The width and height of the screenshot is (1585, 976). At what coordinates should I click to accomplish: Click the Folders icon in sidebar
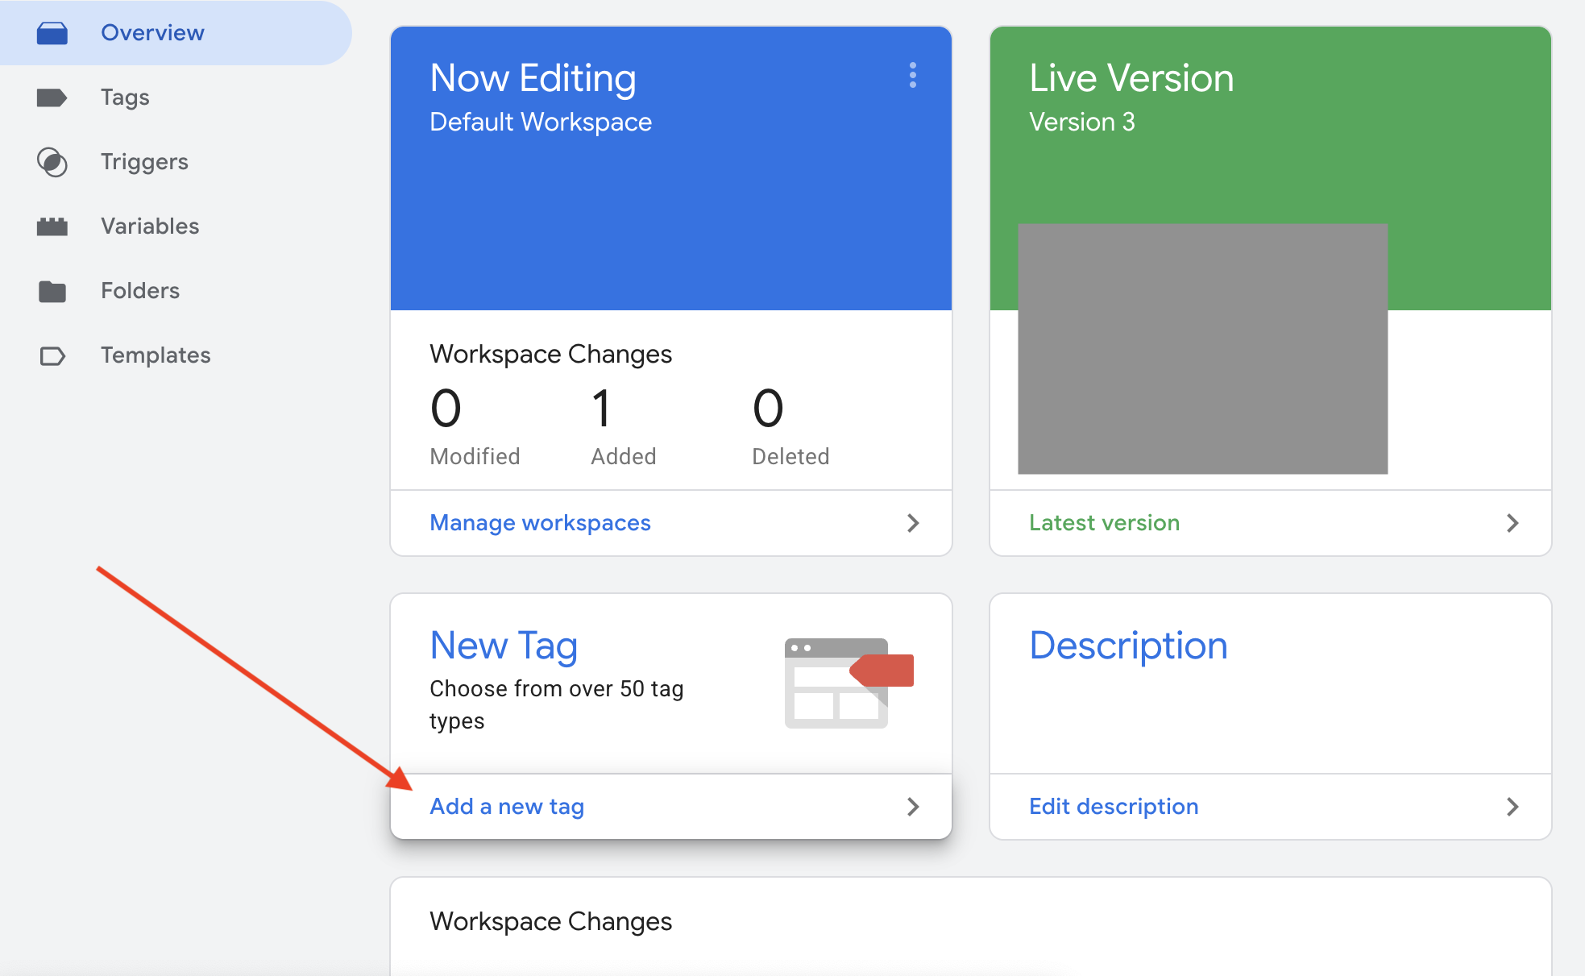(x=52, y=291)
